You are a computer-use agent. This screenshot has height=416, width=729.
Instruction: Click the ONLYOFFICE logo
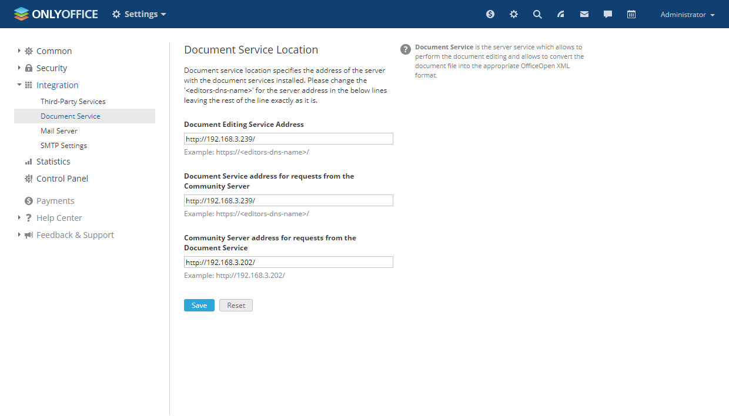pyautogui.click(x=55, y=14)
